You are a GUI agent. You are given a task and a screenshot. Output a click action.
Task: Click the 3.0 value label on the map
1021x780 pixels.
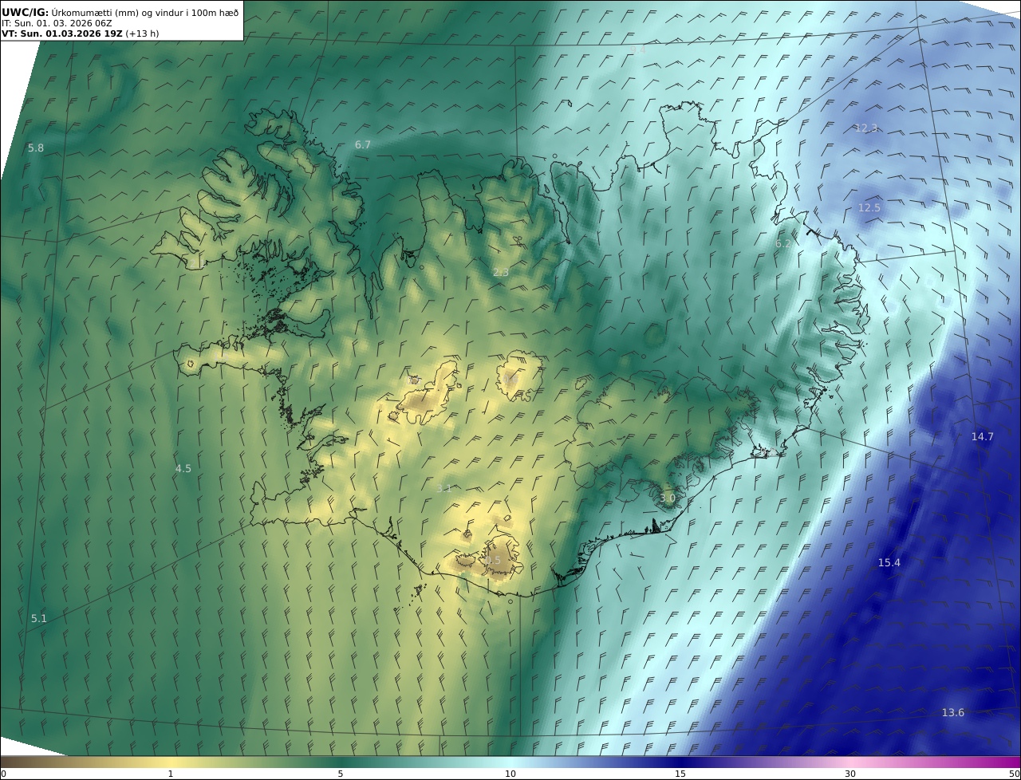tap(668, 498)
